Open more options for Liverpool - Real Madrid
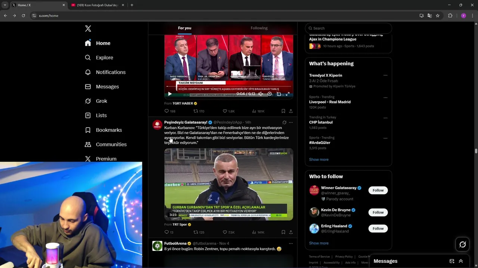The width and height of the screenshot is (478, 268). (x=385, y=98)
